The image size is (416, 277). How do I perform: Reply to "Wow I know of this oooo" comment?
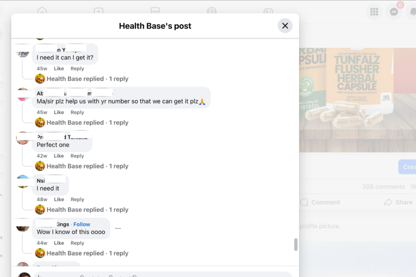(x=77, y=243)
